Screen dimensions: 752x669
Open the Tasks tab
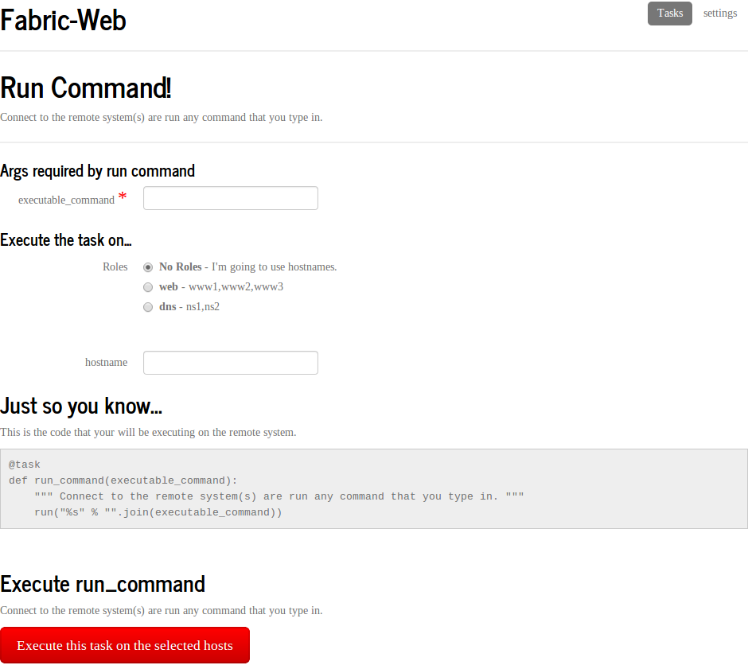pyautogui.click(x=669, y=14)
